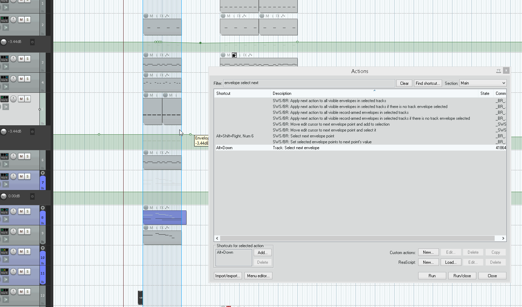The width and height of the screenshot is (522, 307).
Task: Open the ROUTE button on track 10
Action: 4,251
